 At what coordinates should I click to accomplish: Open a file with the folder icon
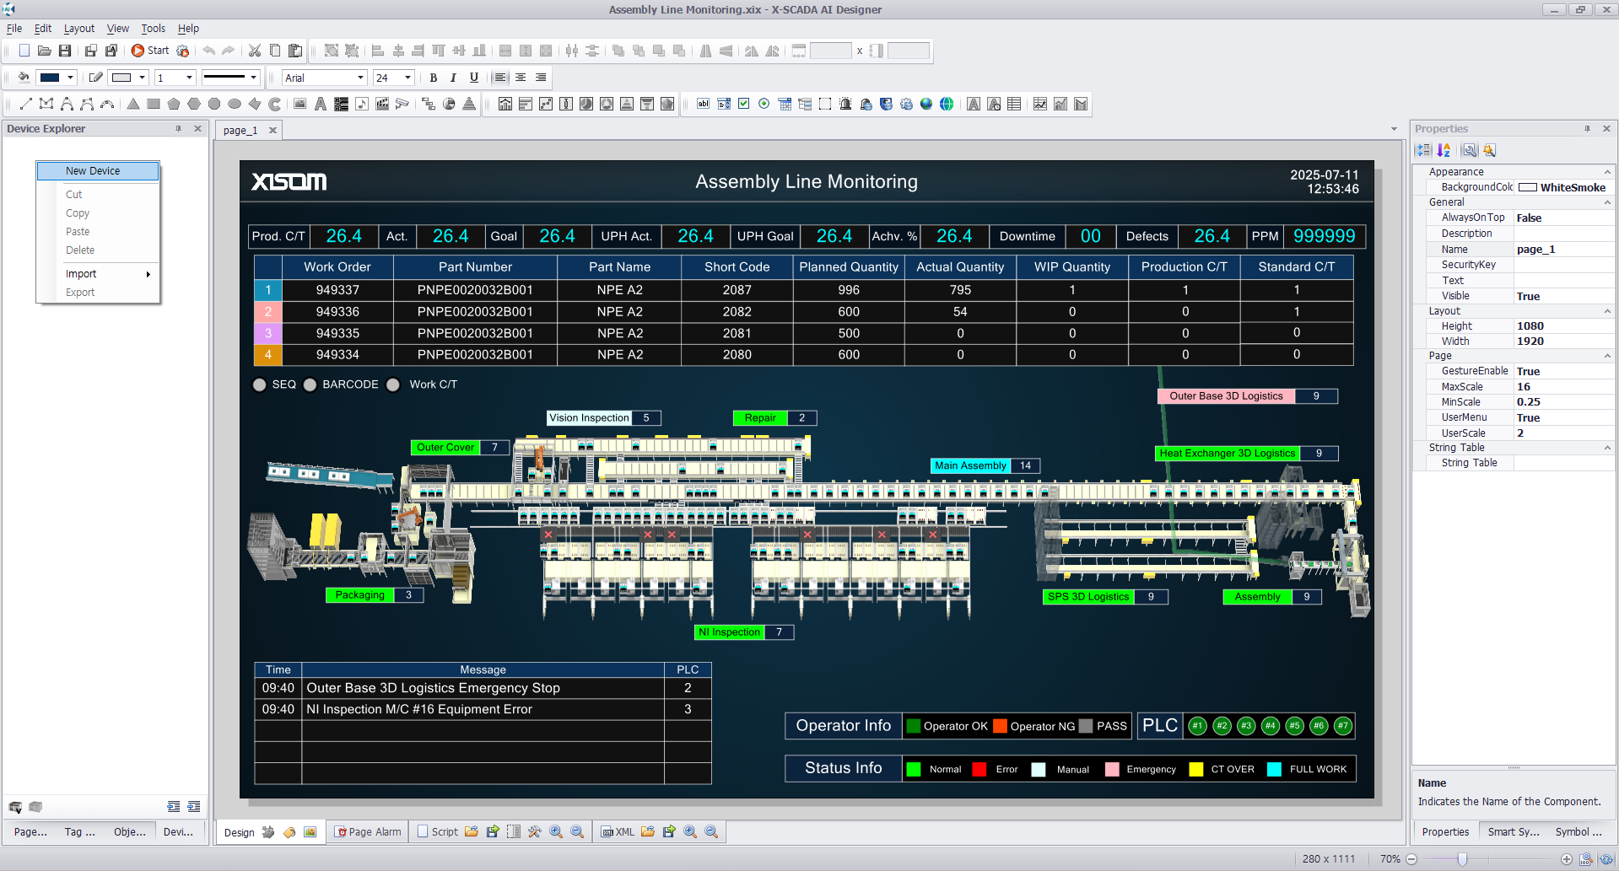[45, 51]
